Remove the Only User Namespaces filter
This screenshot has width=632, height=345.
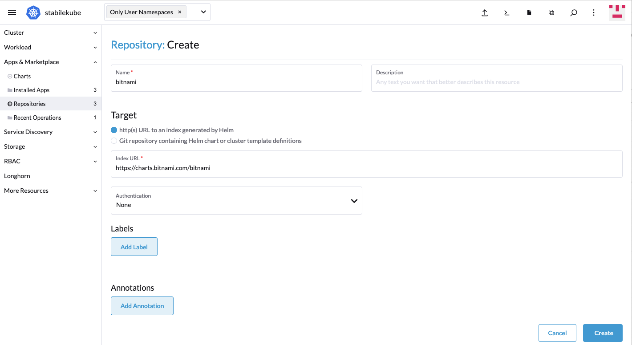click(x=180, y=12)
